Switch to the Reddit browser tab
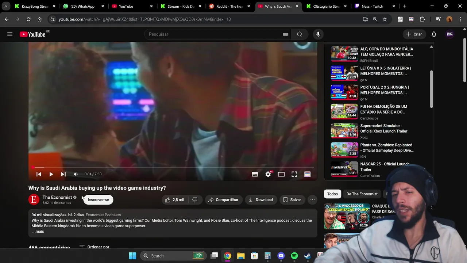Screen dimensions: 467x263 (229, 6)
